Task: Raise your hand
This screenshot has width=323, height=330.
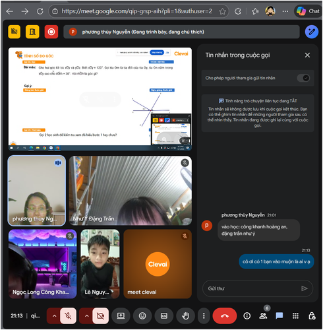Action: [185, 316]
